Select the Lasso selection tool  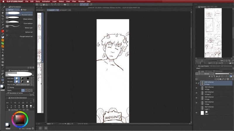pos(3,22)
